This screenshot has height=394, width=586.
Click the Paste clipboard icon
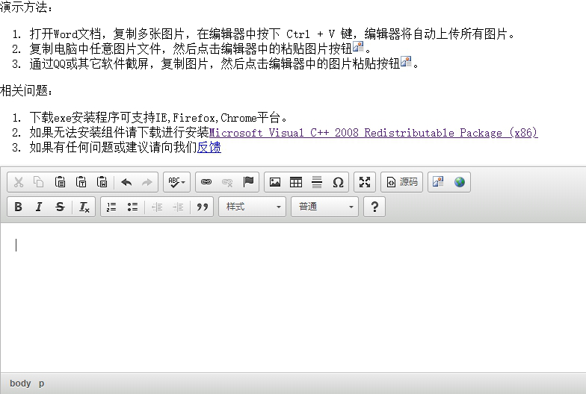[60, 182]
